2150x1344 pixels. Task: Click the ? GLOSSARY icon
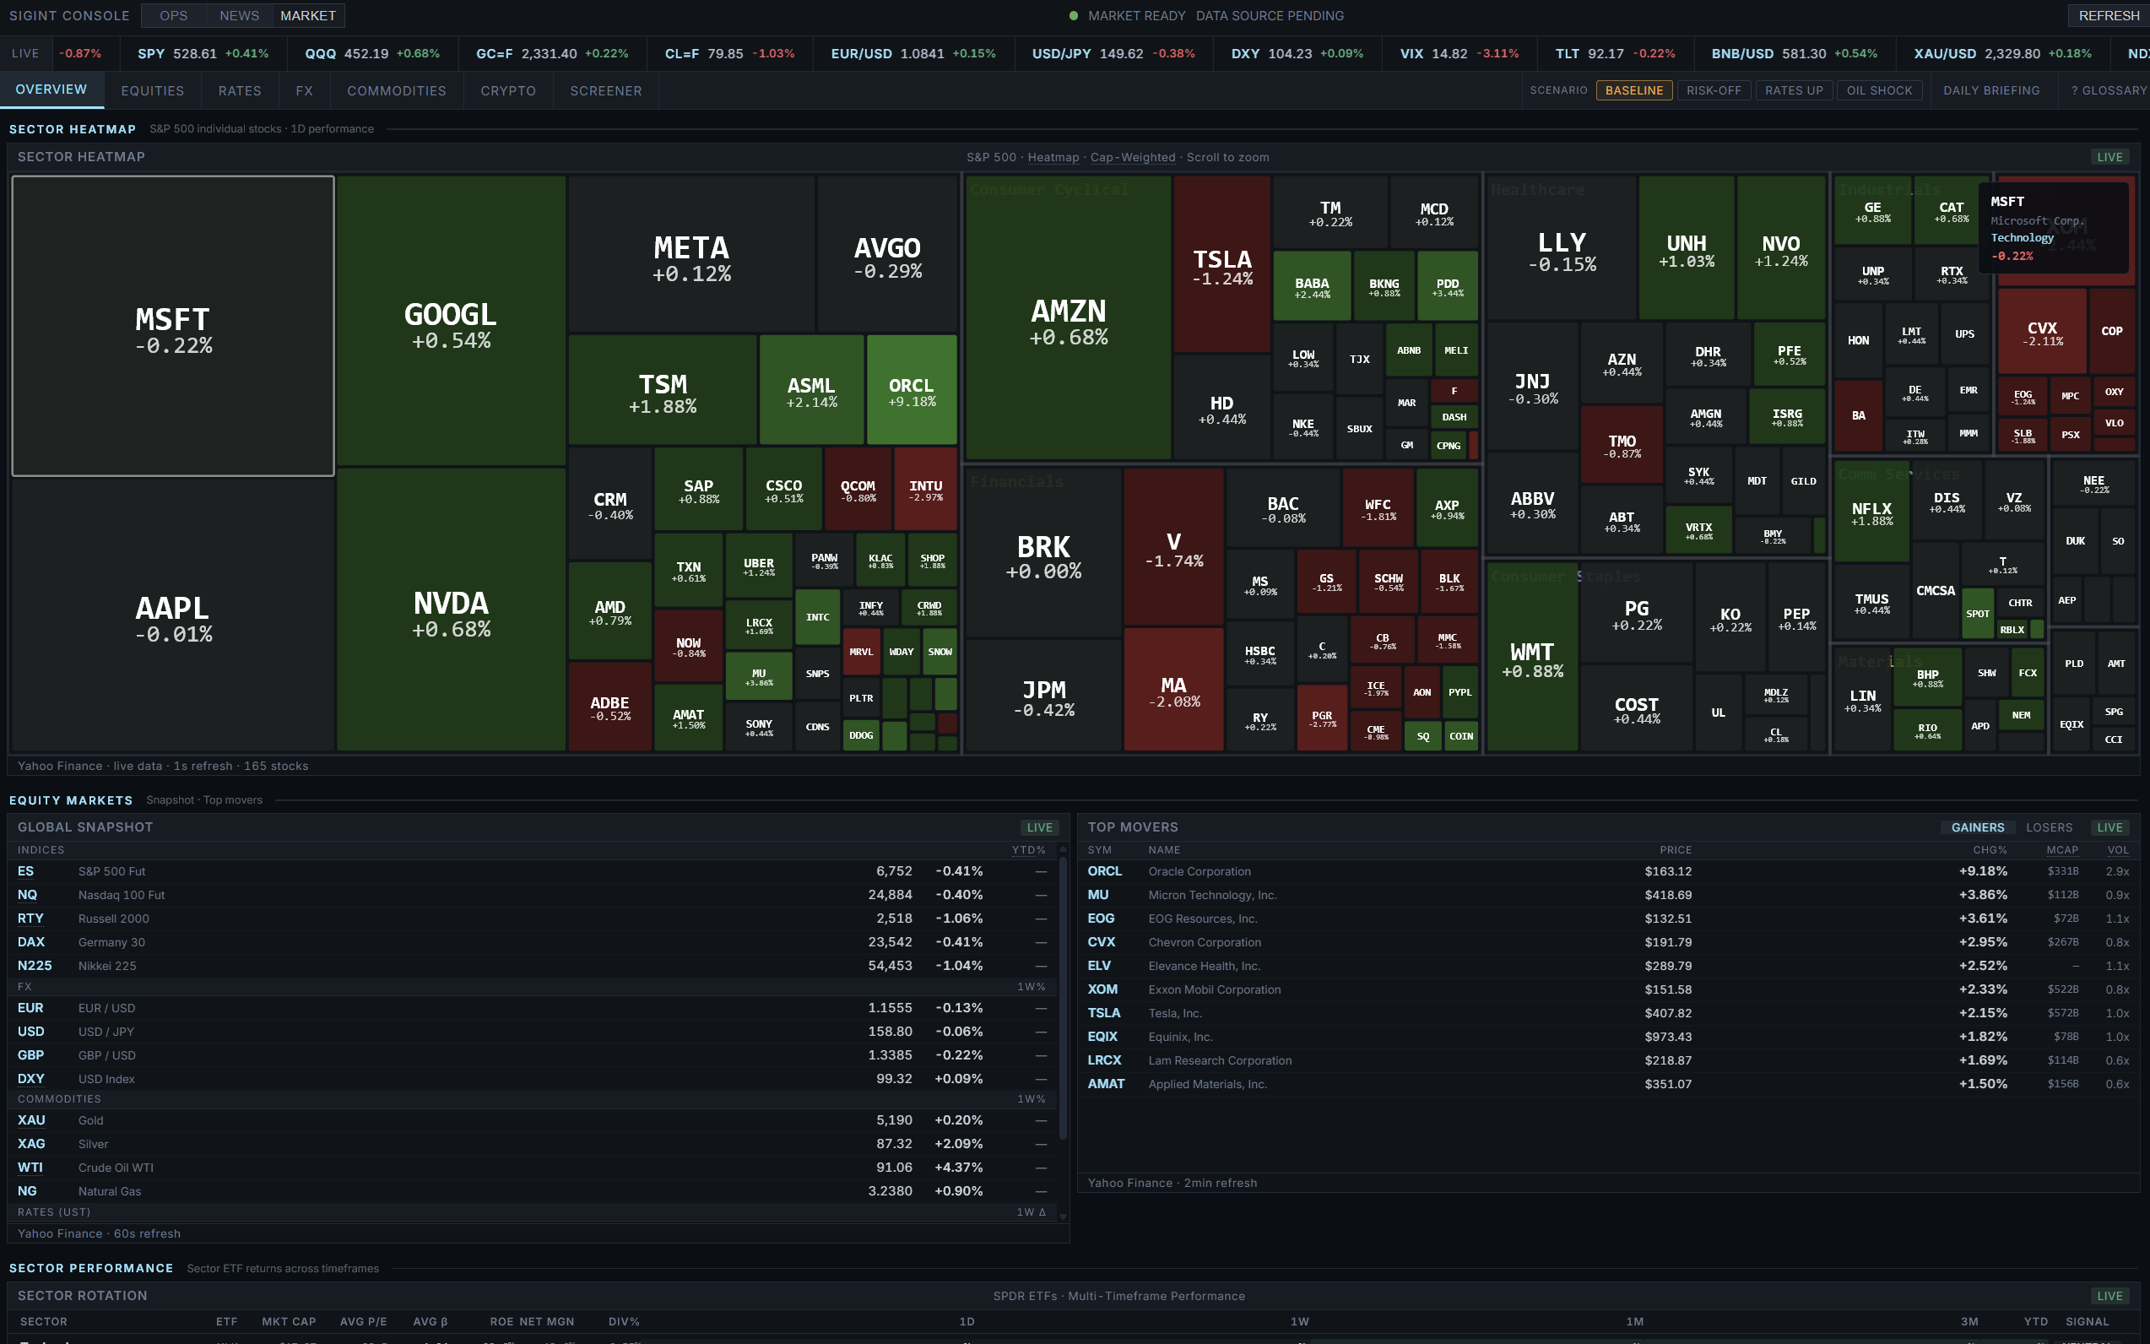coord(2106,89)
